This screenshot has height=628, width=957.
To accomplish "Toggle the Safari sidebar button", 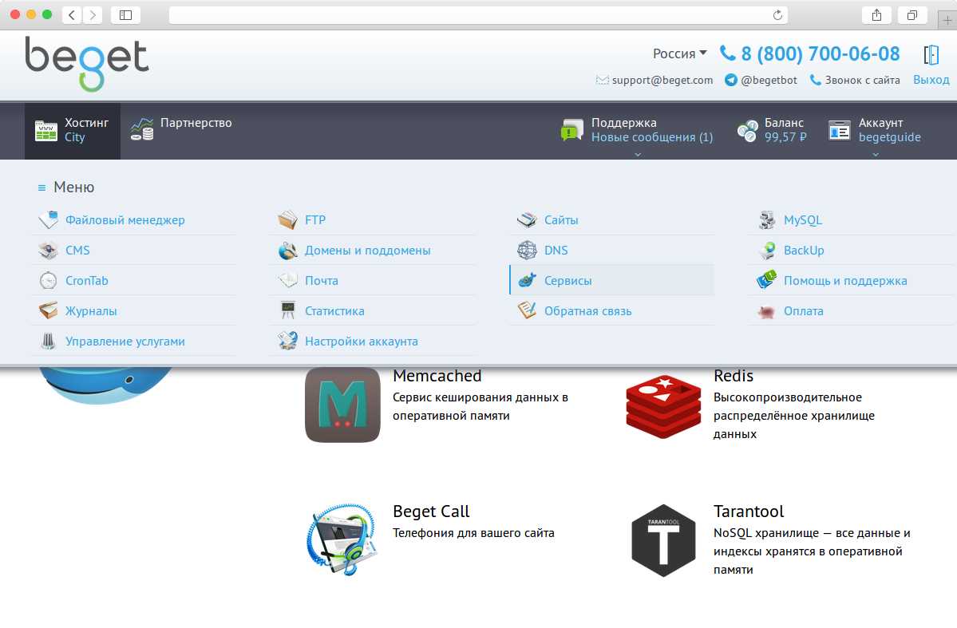I will [126, 15].
